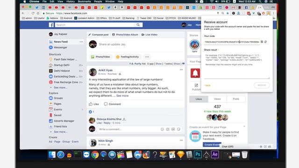Click the Create Event button
Image resolution: width=299 pixels, height=168 pixels.
[x=212, y=145]
